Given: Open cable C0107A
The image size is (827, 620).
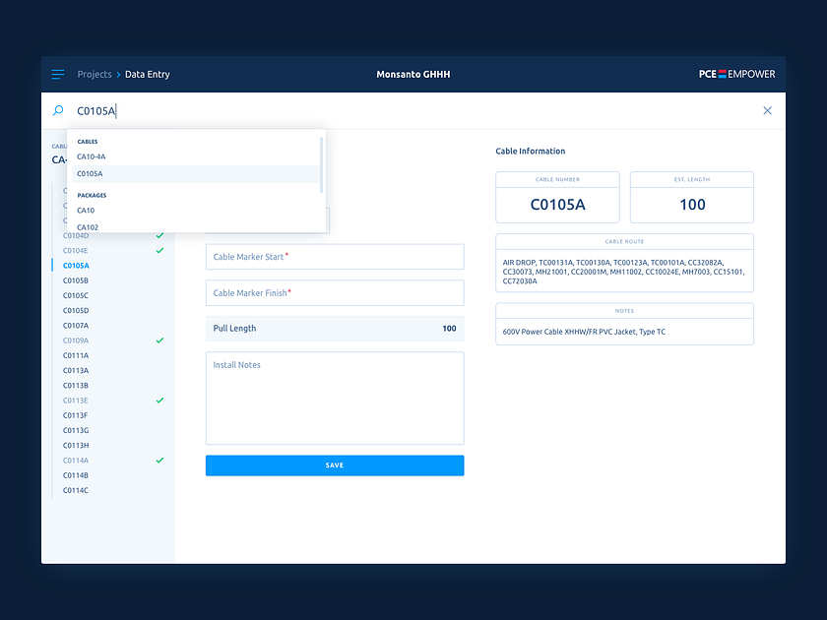Looking at the screenshot, I should [76, 326].
